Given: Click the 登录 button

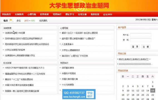Looking at the screenshot, I should pos(135,47).
